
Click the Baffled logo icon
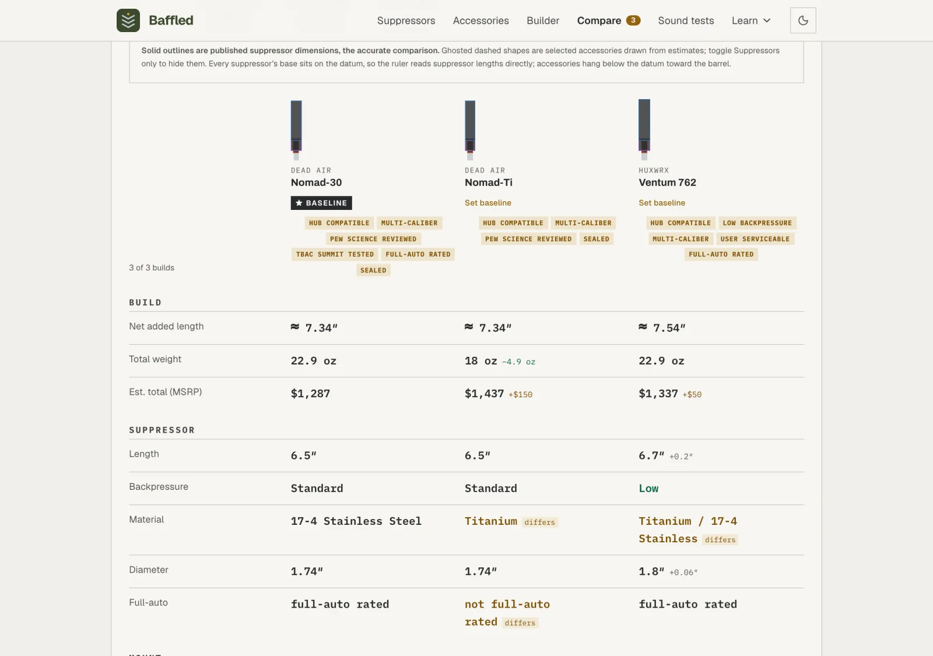128,20
